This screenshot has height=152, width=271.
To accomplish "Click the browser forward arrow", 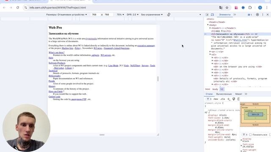I will tap(11, 8).
